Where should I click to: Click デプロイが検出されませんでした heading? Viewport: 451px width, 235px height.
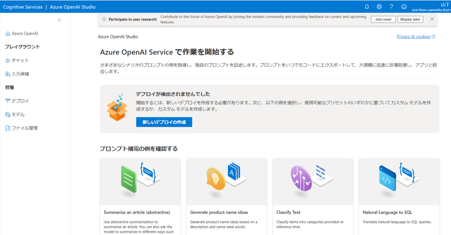coord(173,94)
